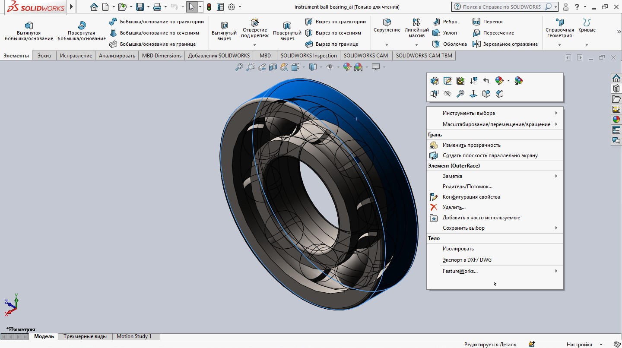Image resolution: width=622 pixels, height=348 pixels.
Task: Switch to the Эскиз (Sketch) tab
Action: pyautogui.click(x=44, y=56)
